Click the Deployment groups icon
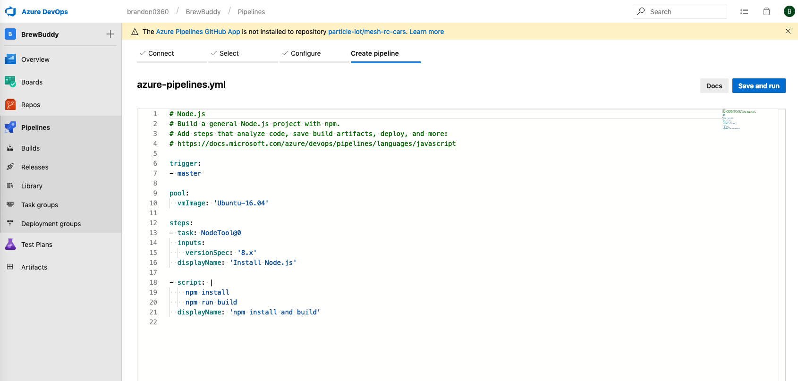This screenshot has width=798, height=381. pos(10,224)
